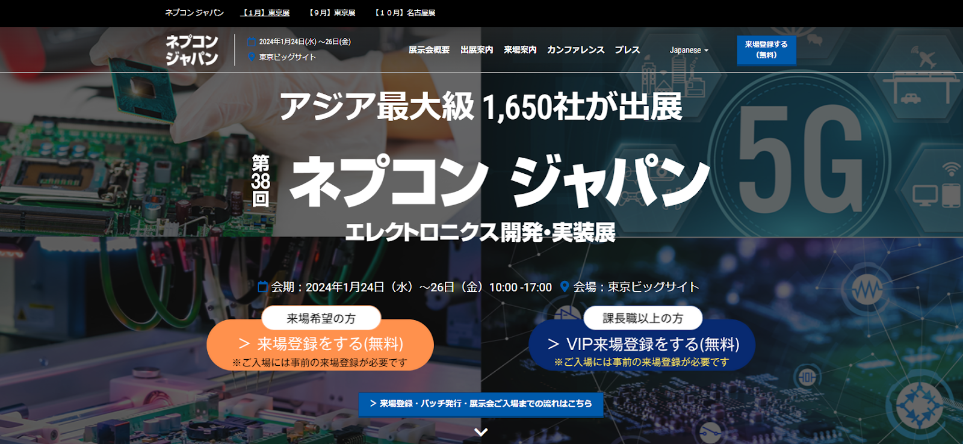This screenshot has width=963, height=444.
Task: Click the 来場希望の方 label
Action: coord(321,318)
